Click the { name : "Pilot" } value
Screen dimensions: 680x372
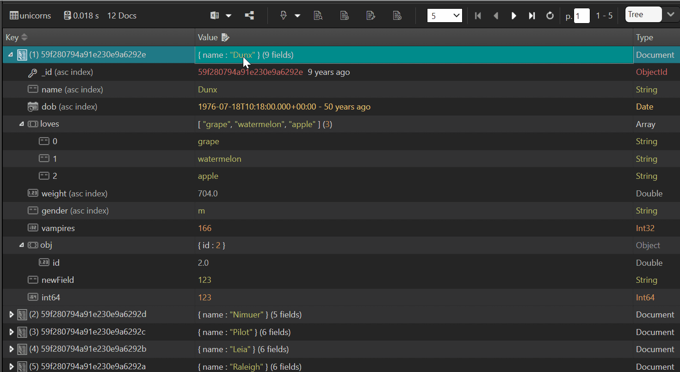tap(244, 332)
